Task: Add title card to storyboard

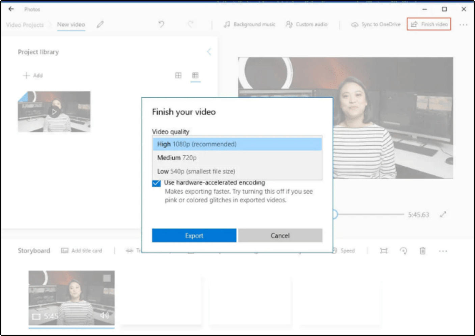Action: point(82,251)
